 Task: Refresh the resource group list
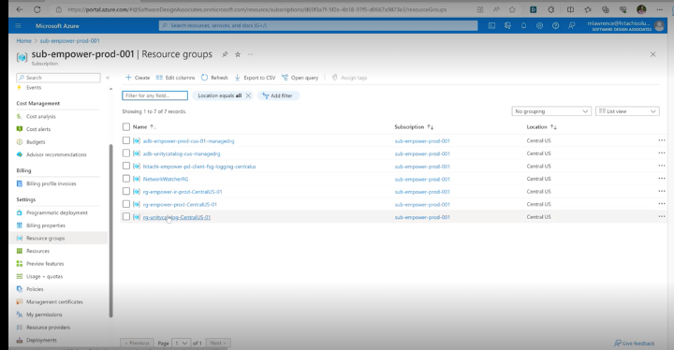(x=214, y=78)
